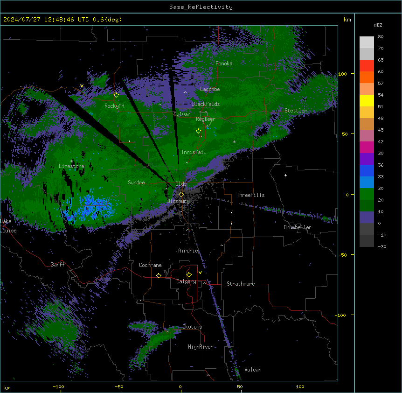
Task: Select the dark green 10-20 dBZ legend swatch
Action: click(x=367, y=206)
